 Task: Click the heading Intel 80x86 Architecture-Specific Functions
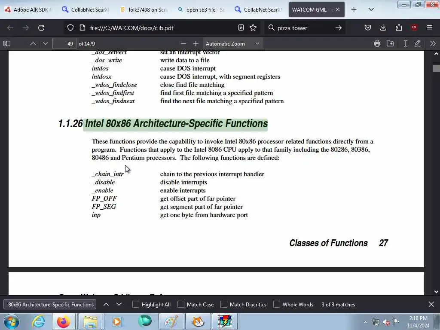[176, 123]
